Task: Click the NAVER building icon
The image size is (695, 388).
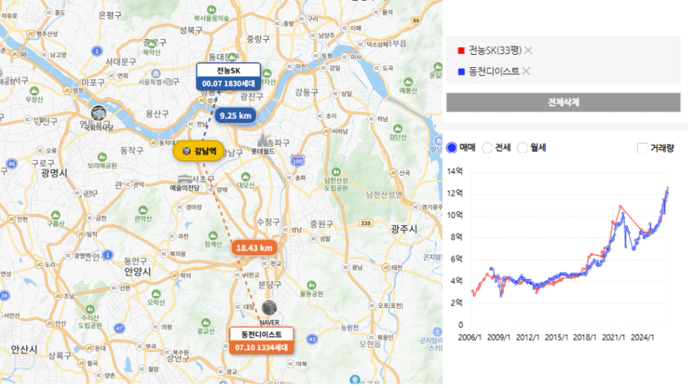Action: click(x=269, y=308)
